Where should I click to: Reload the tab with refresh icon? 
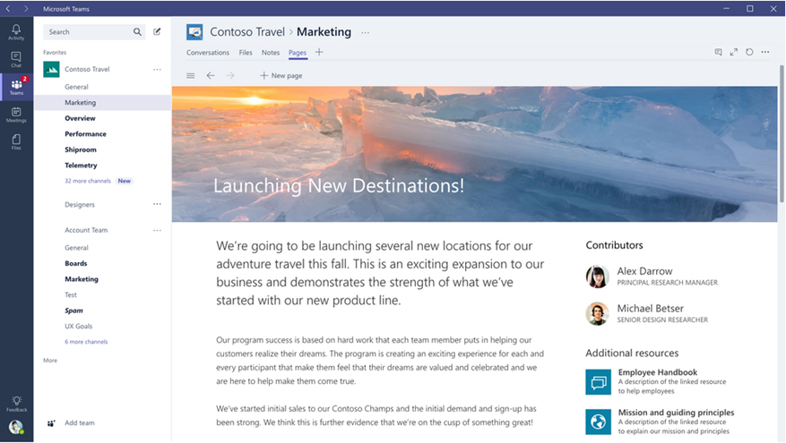(749, 52)
